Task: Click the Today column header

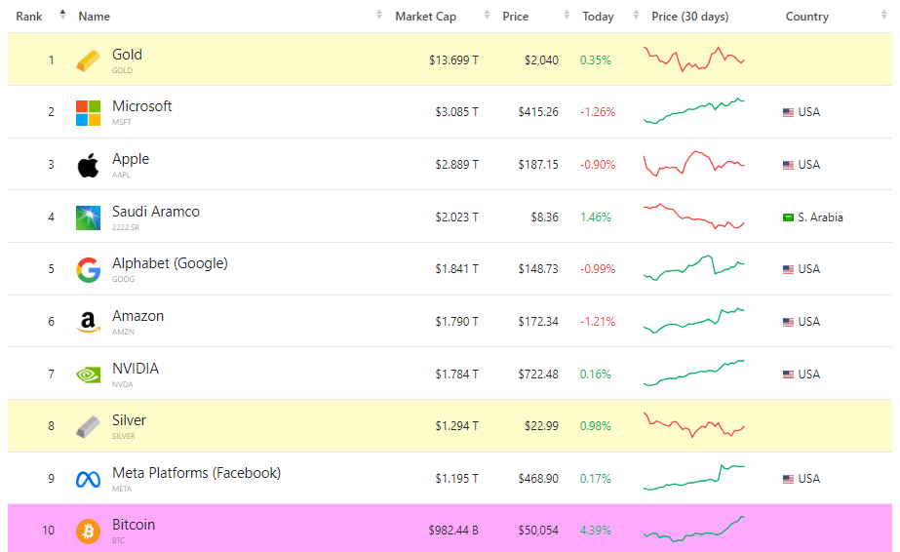Action: [x=598, y=17]
